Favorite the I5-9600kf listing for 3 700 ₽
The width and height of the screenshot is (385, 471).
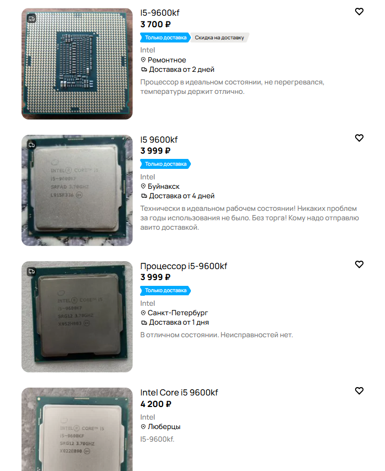[359, 12]
